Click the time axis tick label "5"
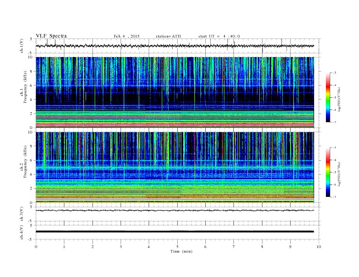This screenshot has height=277, width=359. point(177,247)
